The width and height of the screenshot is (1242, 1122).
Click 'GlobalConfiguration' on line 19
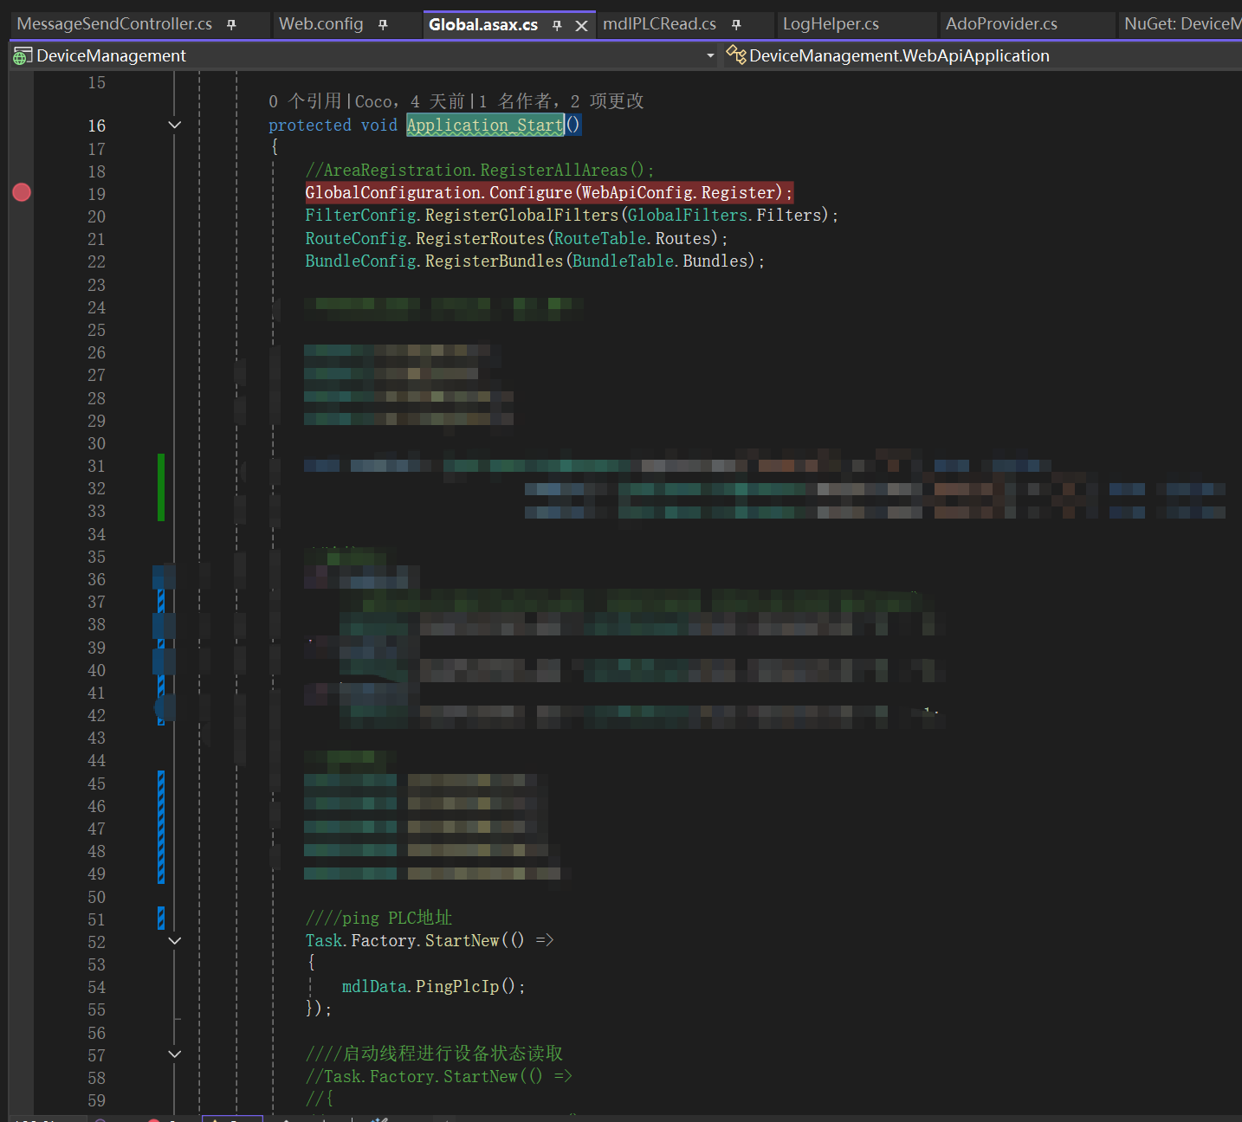(393, 192)
